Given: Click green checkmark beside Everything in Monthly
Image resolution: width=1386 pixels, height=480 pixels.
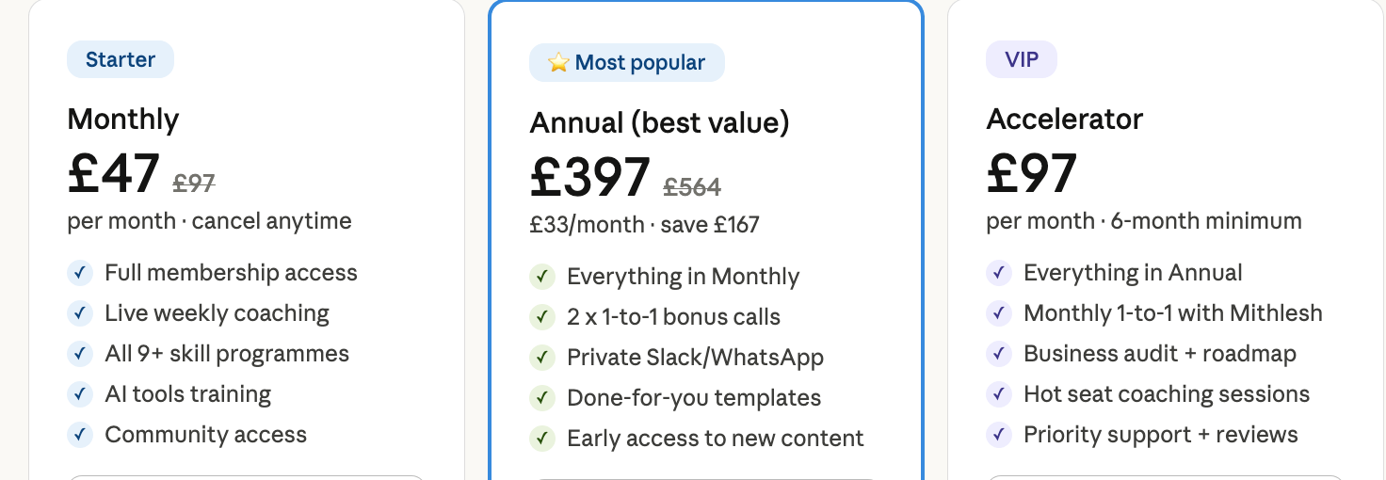Looking at the screenshot, I should click(541, 277).
